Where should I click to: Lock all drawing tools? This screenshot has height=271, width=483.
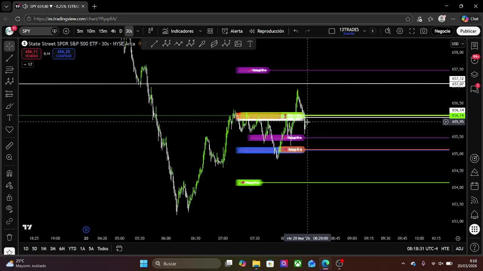coord(9,198)
